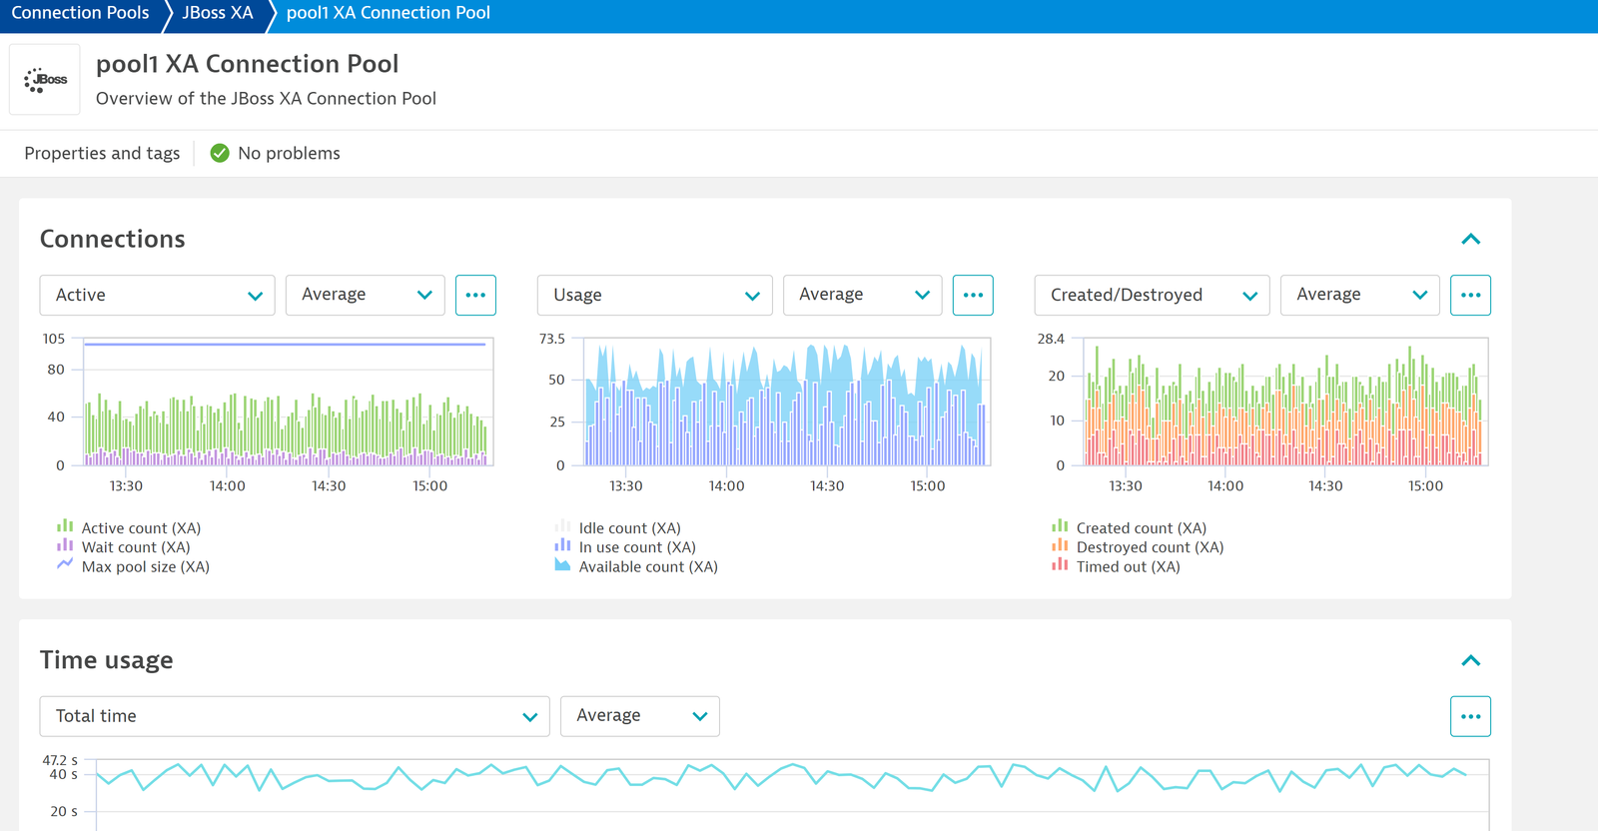The width and height of the screenshot is (1598, 831).
Task: Click the Created/Destroyed bar chart
Action: pos(1285,403)
